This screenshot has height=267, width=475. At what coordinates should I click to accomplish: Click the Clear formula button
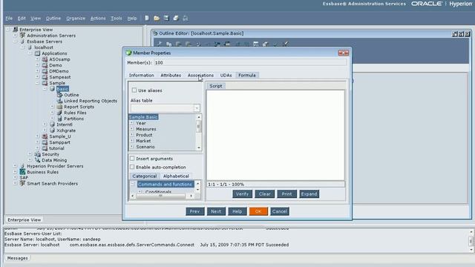pos(264,194)
